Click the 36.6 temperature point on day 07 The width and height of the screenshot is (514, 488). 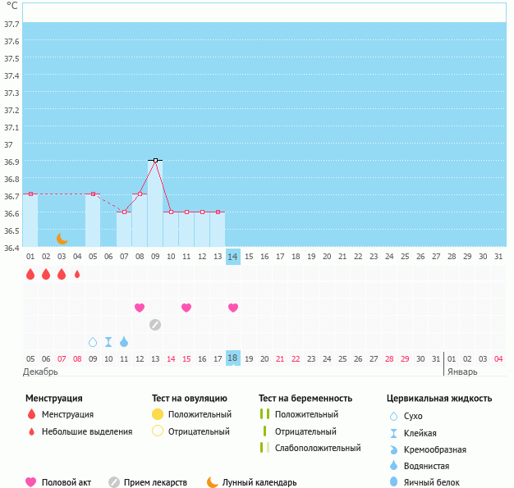coord(124,212)
